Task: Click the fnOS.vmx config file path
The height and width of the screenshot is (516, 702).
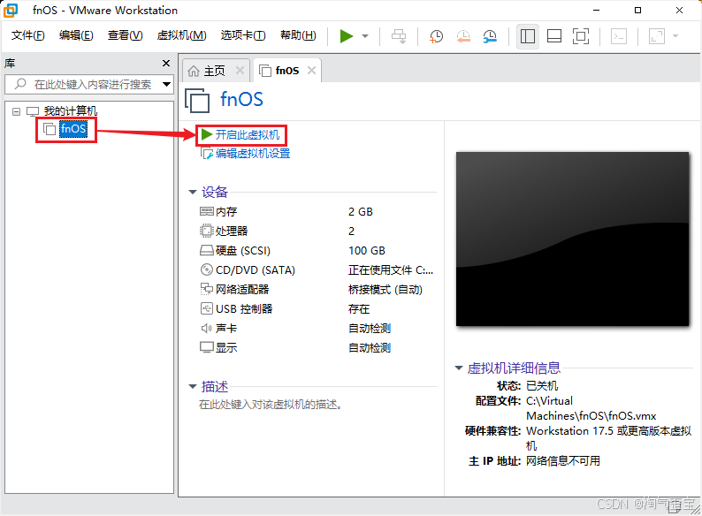Action: (591, 408)
